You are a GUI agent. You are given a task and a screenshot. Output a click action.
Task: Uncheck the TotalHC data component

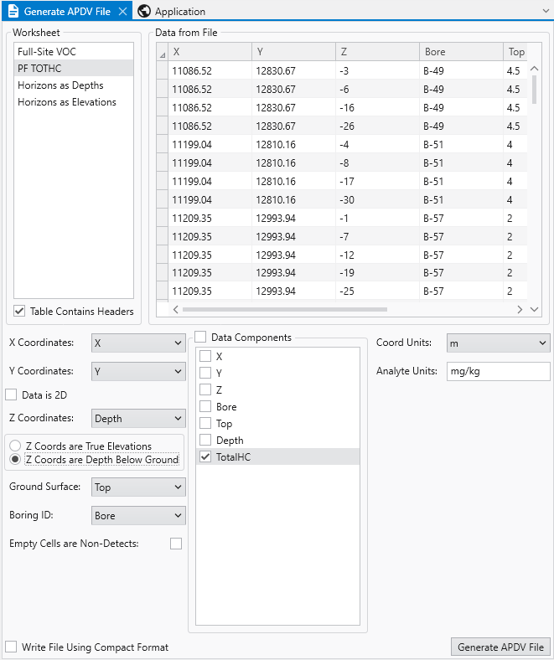click(x=205, y=456)
